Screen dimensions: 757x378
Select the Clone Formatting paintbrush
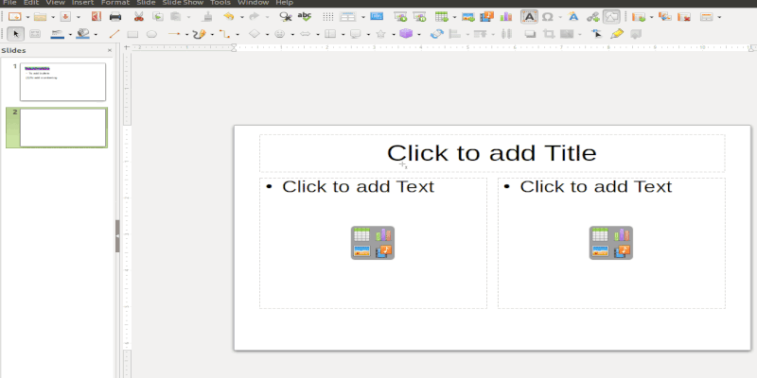click(207, 17)
